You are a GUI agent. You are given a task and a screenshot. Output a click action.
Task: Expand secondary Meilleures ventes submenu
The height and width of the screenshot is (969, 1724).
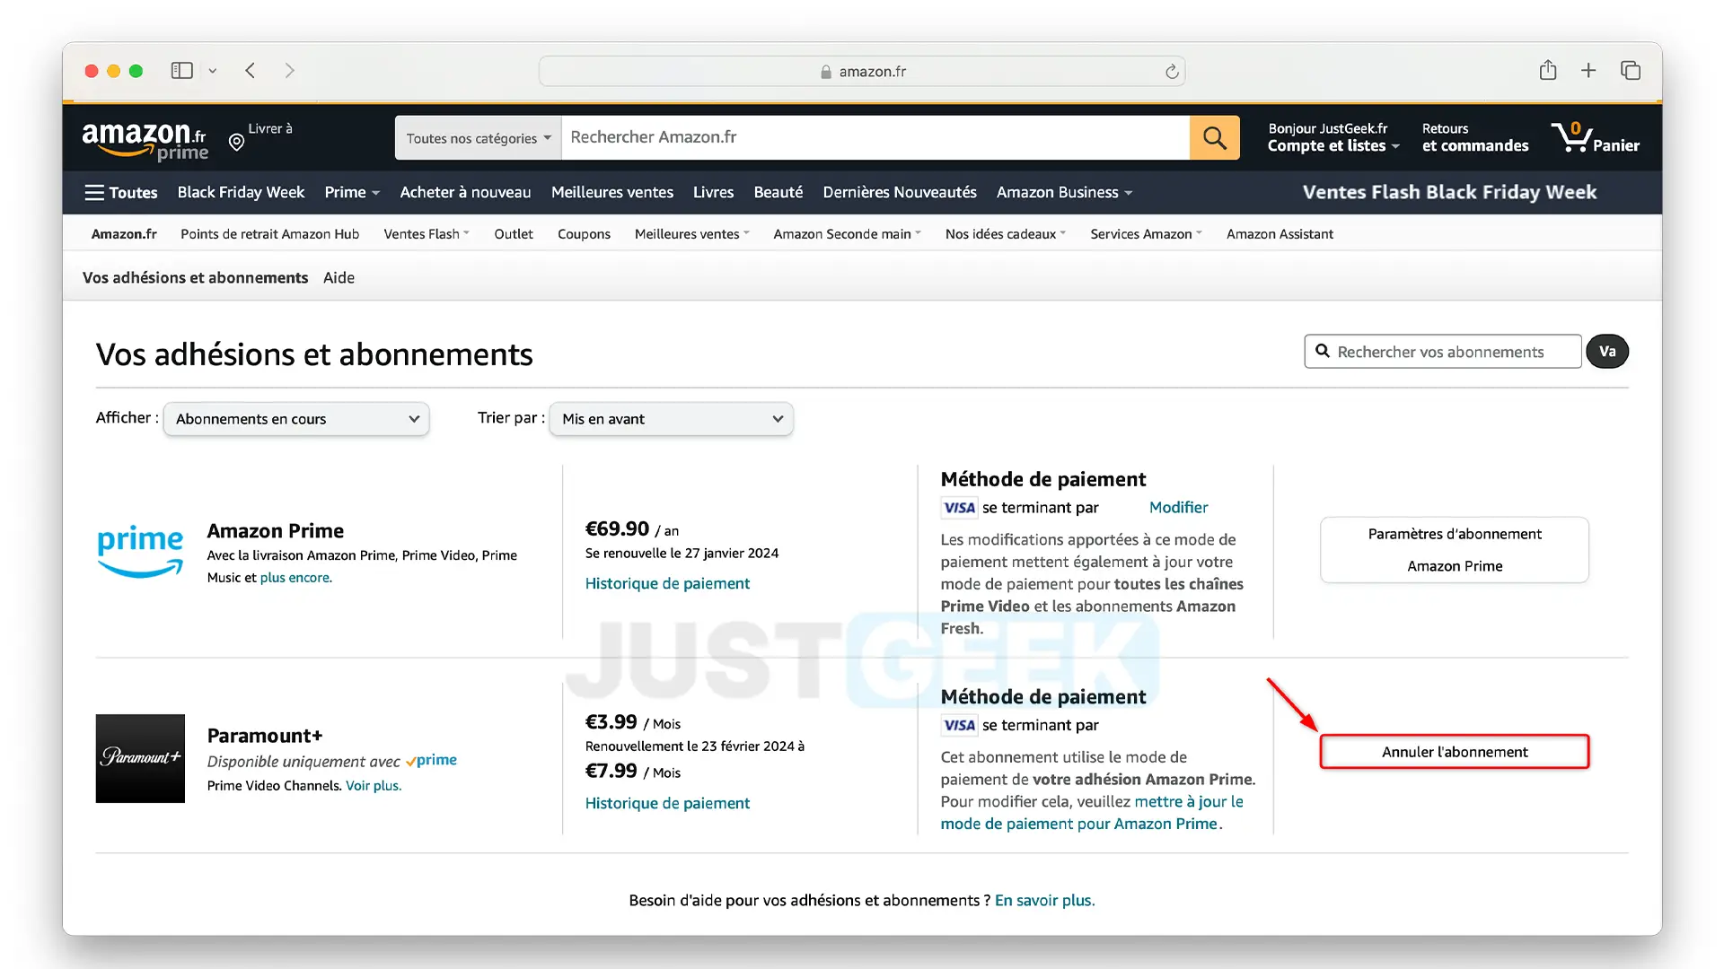(691, 234)
